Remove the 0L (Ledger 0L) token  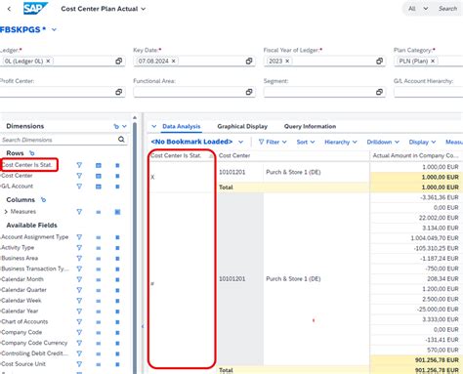pyautogui.click(x=48, y=61)
